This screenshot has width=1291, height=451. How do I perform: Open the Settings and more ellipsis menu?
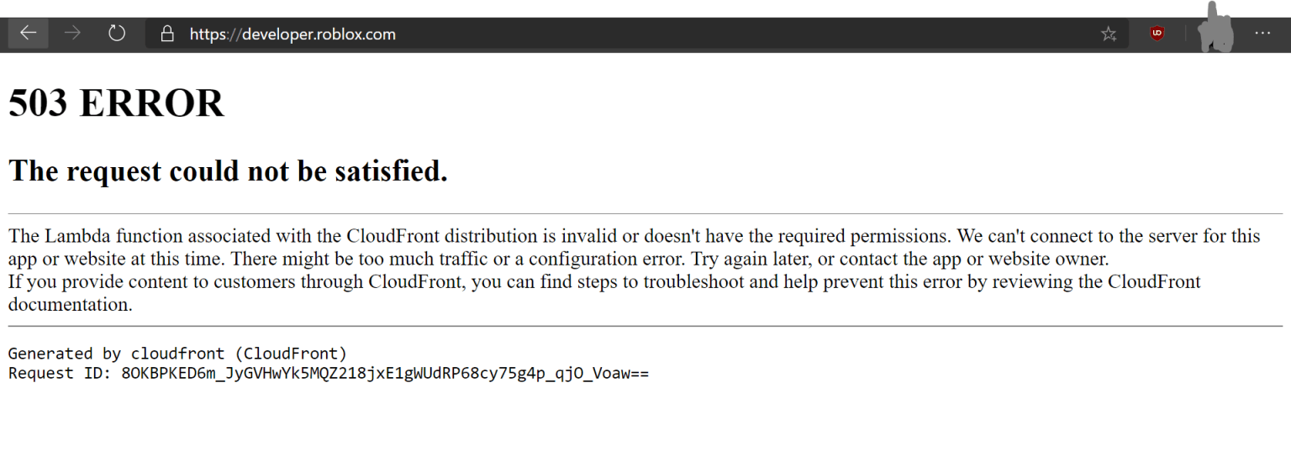[1262, 34]
